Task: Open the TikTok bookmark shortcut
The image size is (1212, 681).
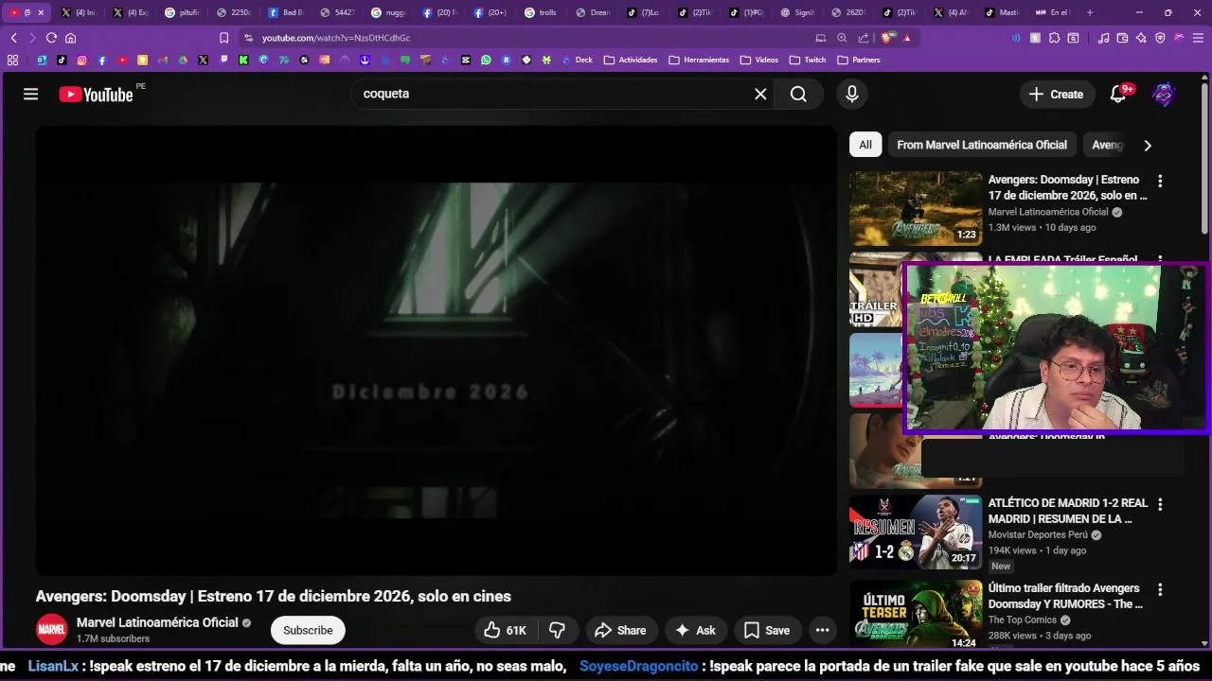Action: (62, 60)
